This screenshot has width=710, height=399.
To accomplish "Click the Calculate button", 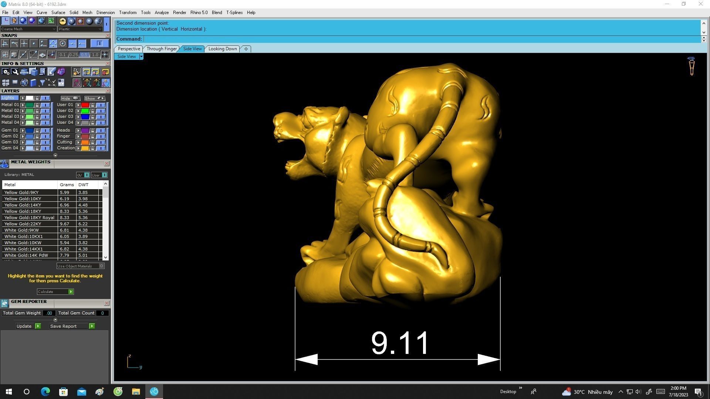I will (55, 292).
